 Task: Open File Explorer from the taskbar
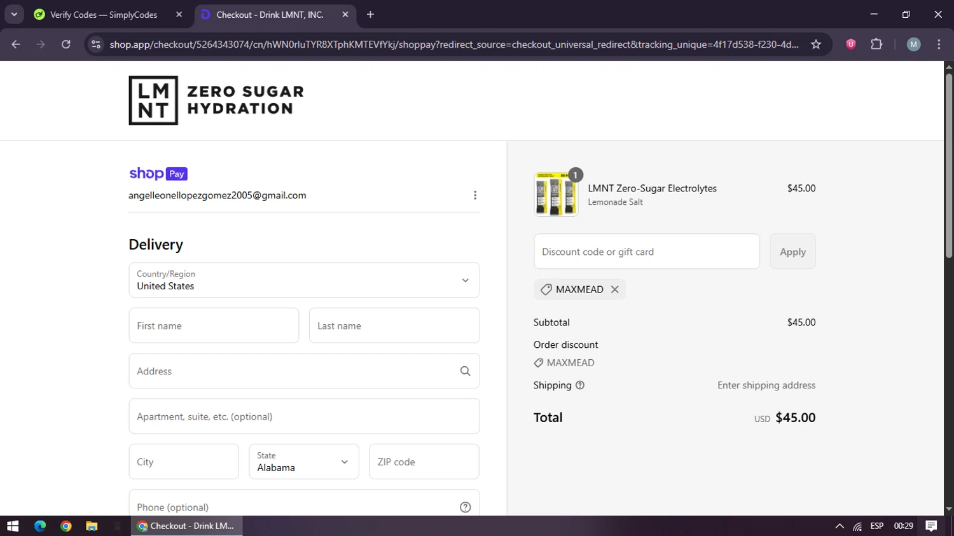click(92, 526)
